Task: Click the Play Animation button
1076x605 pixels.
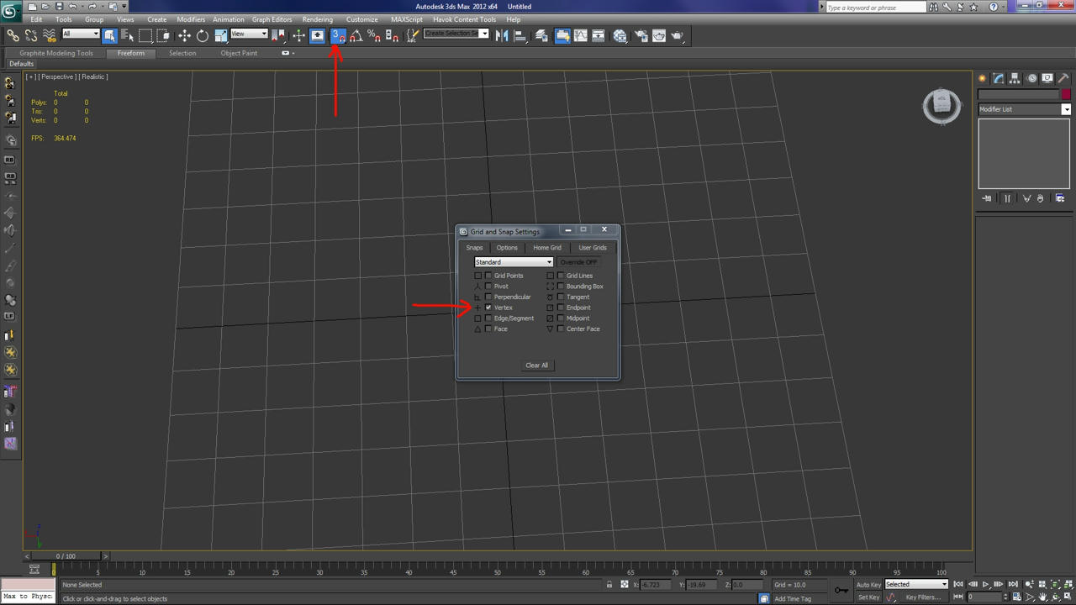Action: tap(986, 584)
